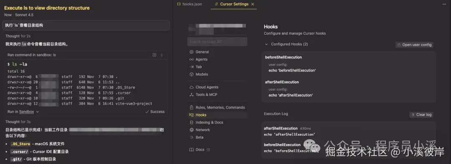Click the Cursor Settings tab sliders icon

[216, 4]
